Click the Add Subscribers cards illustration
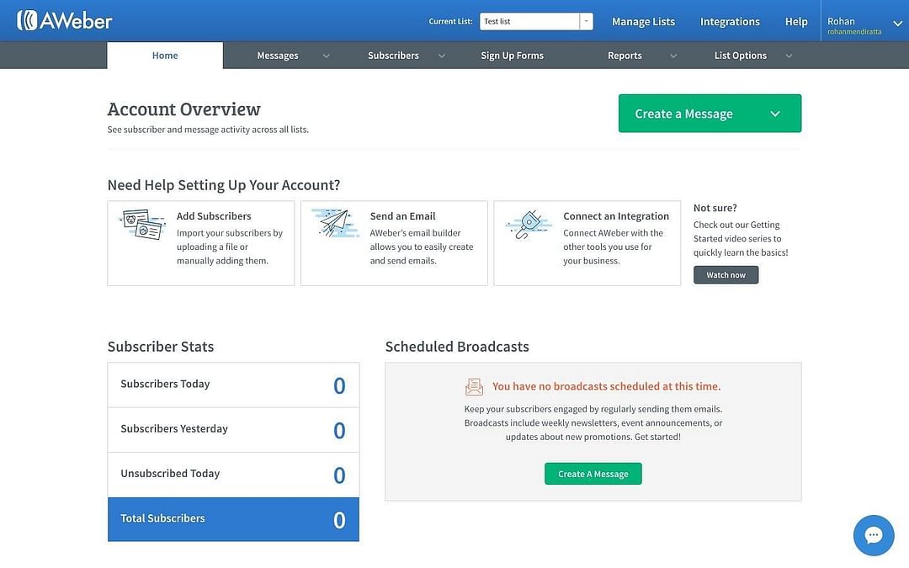Screen dimensions: 909x568 [143, 225]
